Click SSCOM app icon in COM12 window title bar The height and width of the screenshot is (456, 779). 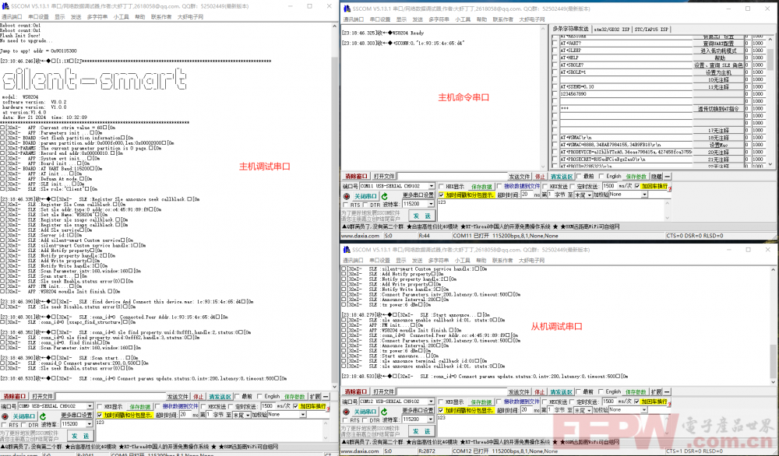[347, 250]
